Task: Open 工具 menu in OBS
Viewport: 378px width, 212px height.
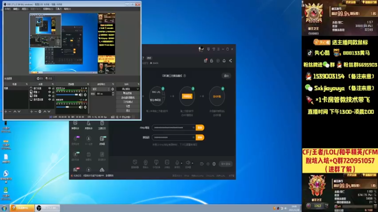Action: pos(59,9)
